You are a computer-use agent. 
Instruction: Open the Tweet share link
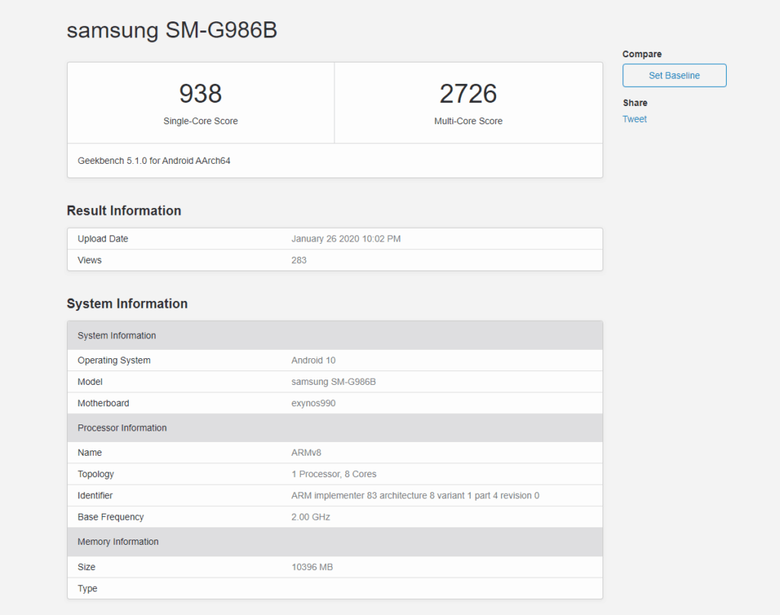[635, 119]
